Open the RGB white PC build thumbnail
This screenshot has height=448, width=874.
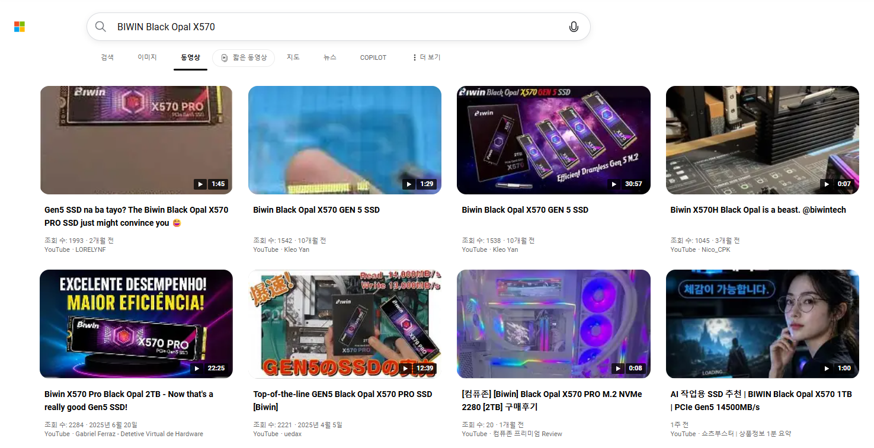pos(553,324)
